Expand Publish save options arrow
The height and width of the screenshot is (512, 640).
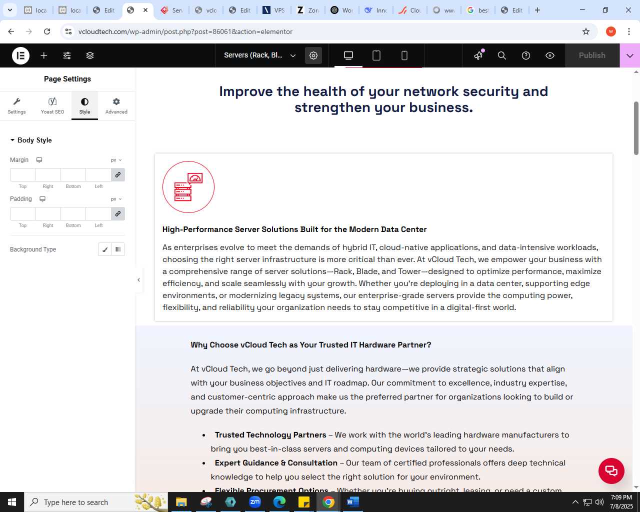click(630, 55)
